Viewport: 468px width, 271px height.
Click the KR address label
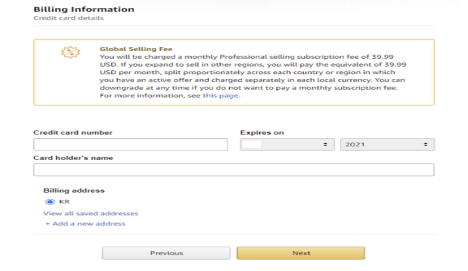coord(64,202)
